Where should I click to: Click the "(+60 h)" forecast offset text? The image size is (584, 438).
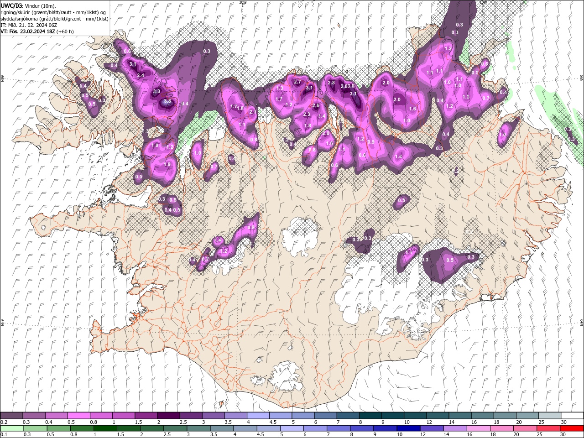pyautogui.click(x=65, y=31)
